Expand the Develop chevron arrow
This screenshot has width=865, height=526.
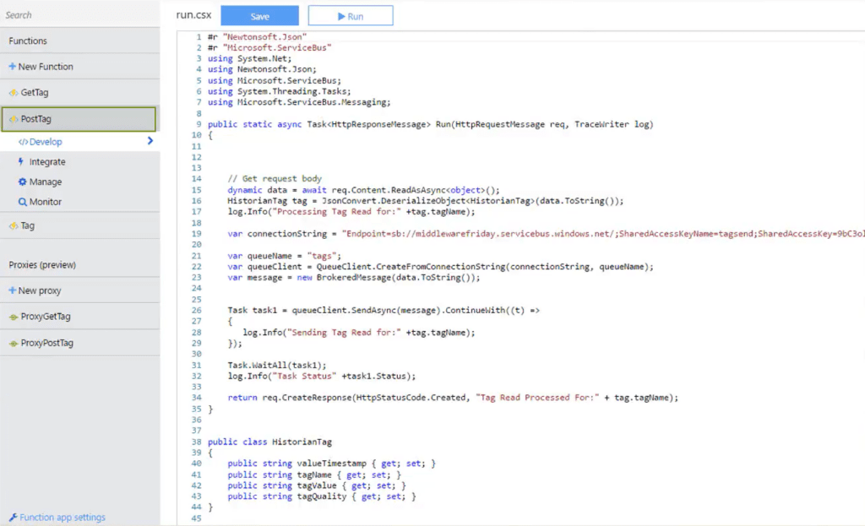149,141
